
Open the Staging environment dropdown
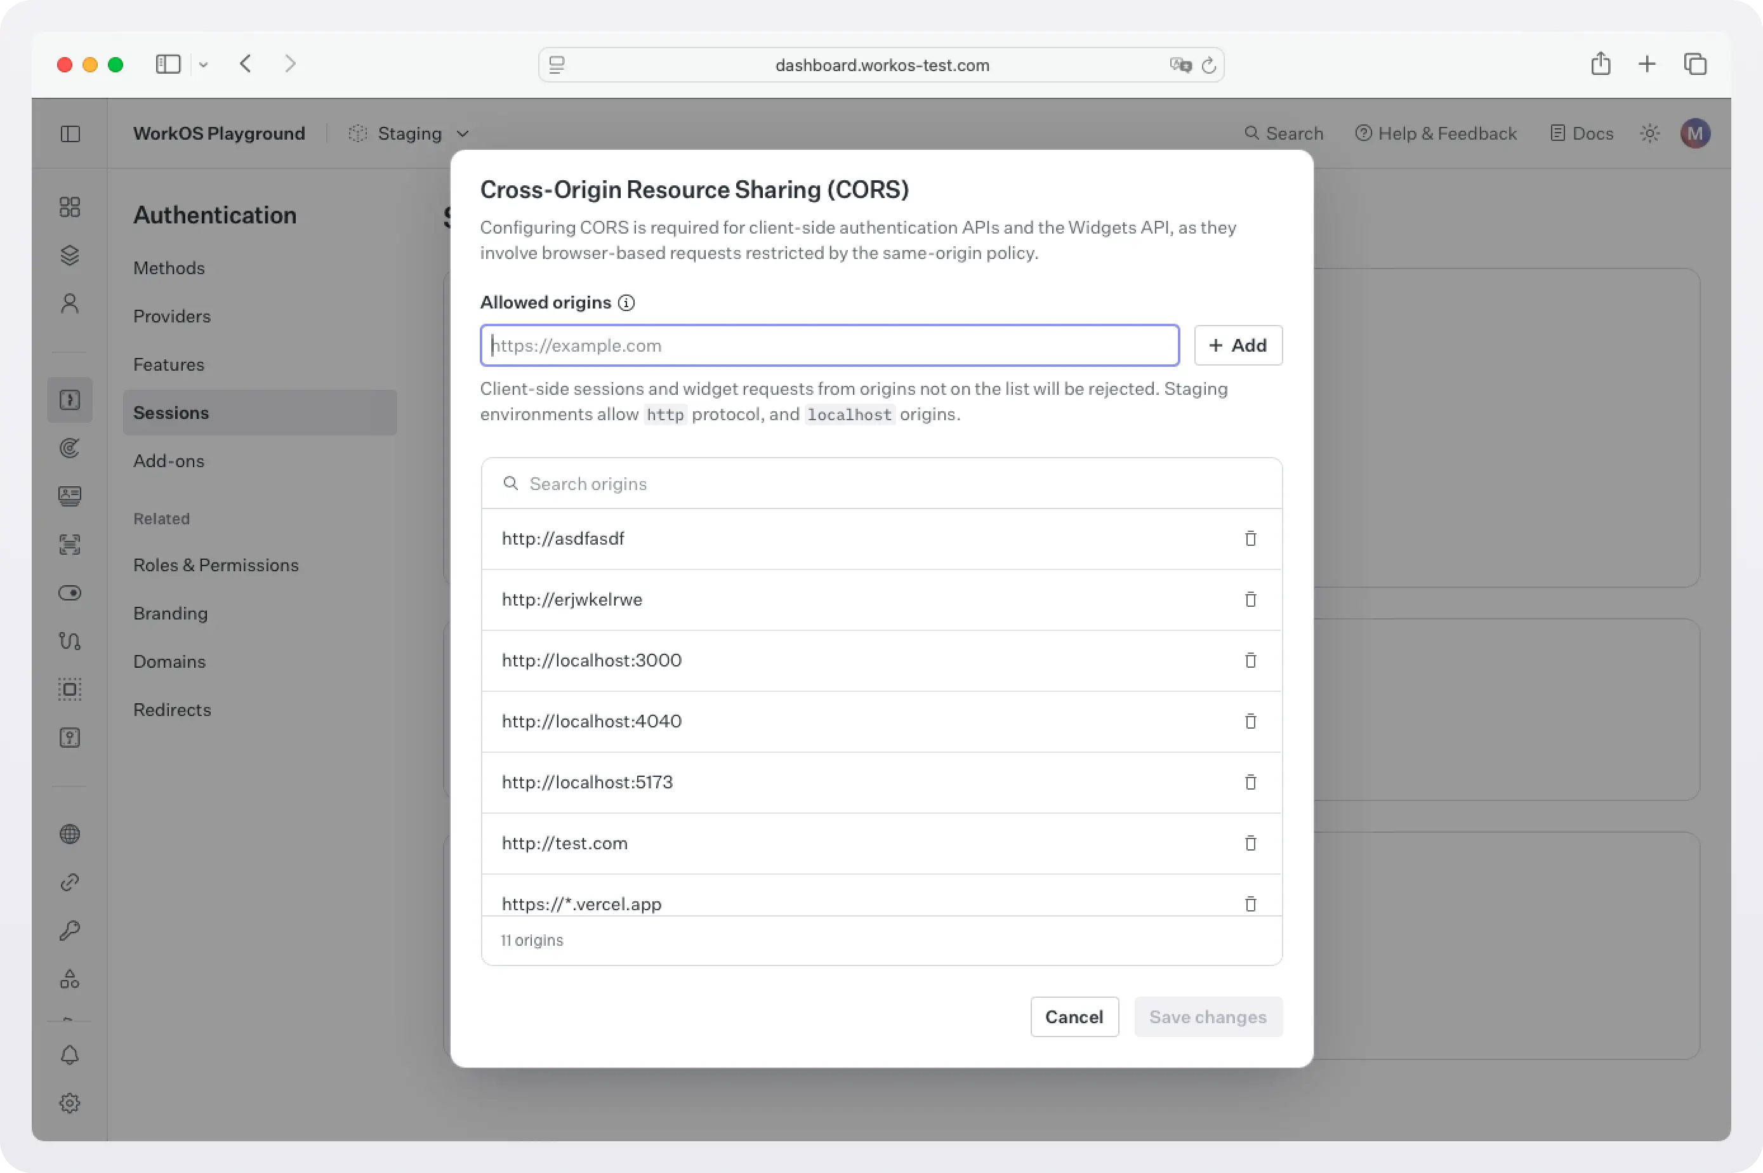coord(409,133)
